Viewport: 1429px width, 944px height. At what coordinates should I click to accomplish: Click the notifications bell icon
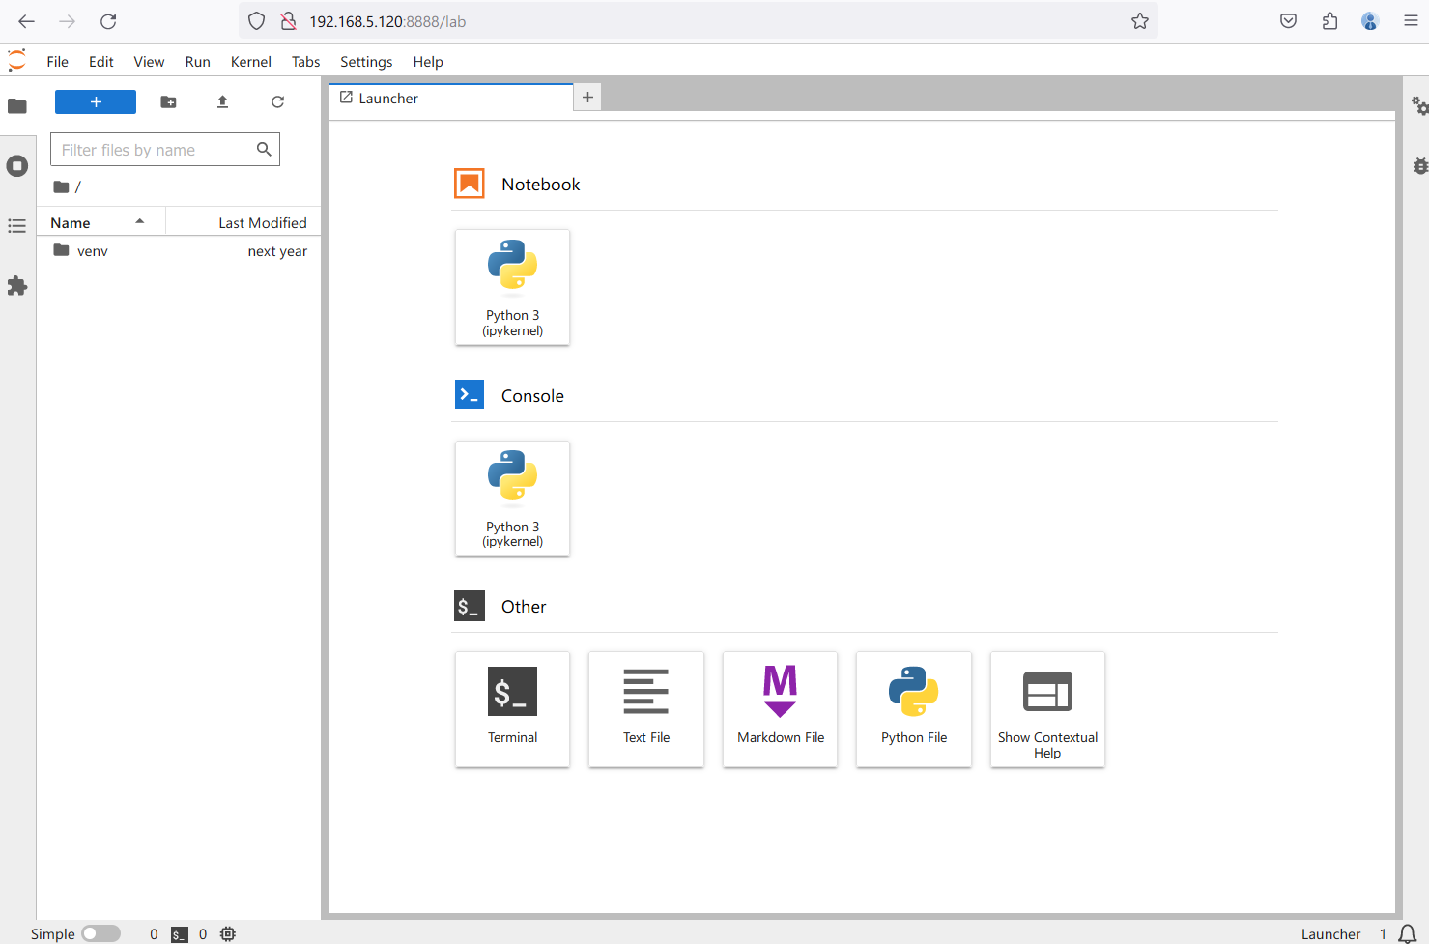click(x=1408, y=933)
